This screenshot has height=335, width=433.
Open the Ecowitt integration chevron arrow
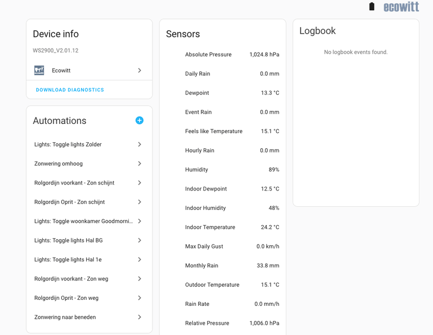[x=139, y=70]
